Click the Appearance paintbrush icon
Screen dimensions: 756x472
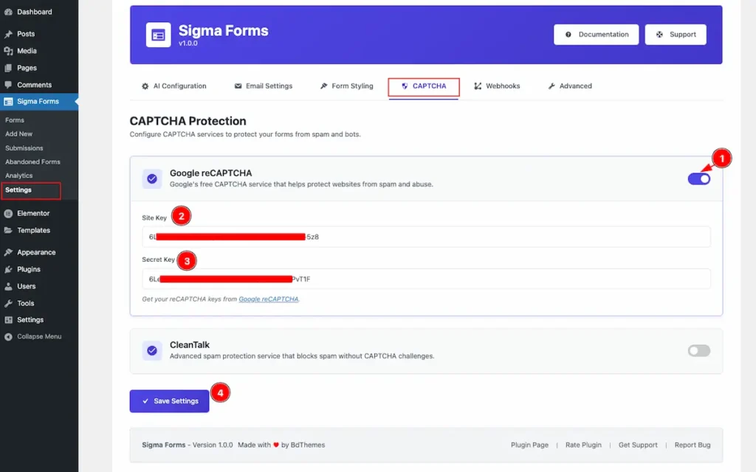8,252
